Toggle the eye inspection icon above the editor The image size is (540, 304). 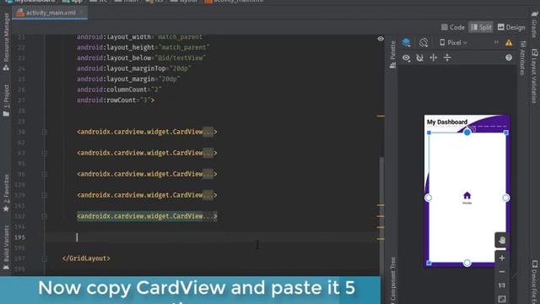click(381, 39)
